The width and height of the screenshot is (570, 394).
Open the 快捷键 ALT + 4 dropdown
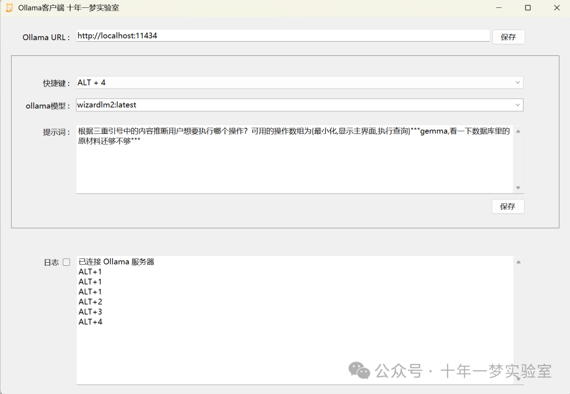point(300,82)
